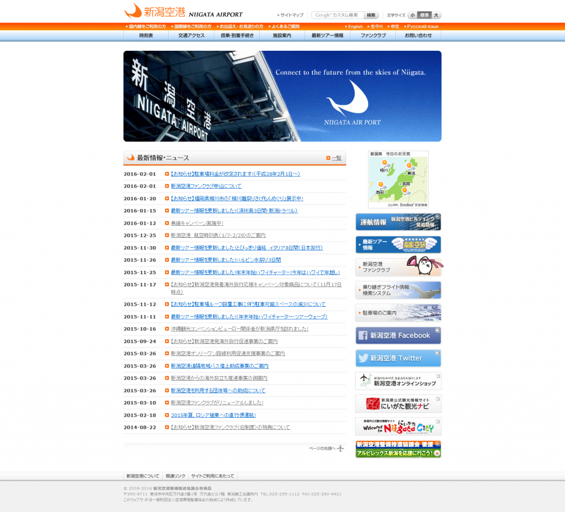The image size is (565, 512).
Task: Switch text size to 大
Action: click(x=435, y=15)
